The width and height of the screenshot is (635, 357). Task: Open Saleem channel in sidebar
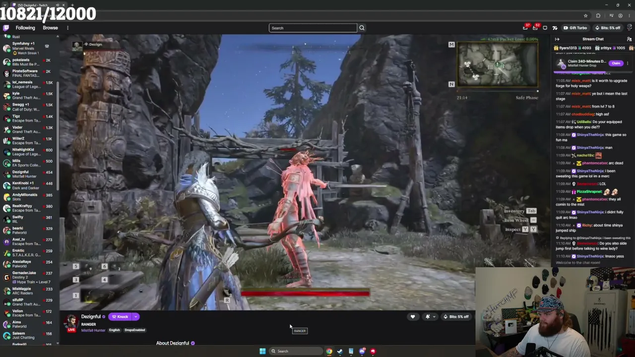(x=29, y=335)
